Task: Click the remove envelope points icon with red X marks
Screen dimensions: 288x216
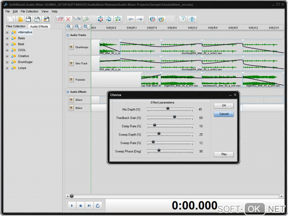Action: click(60, 19)
